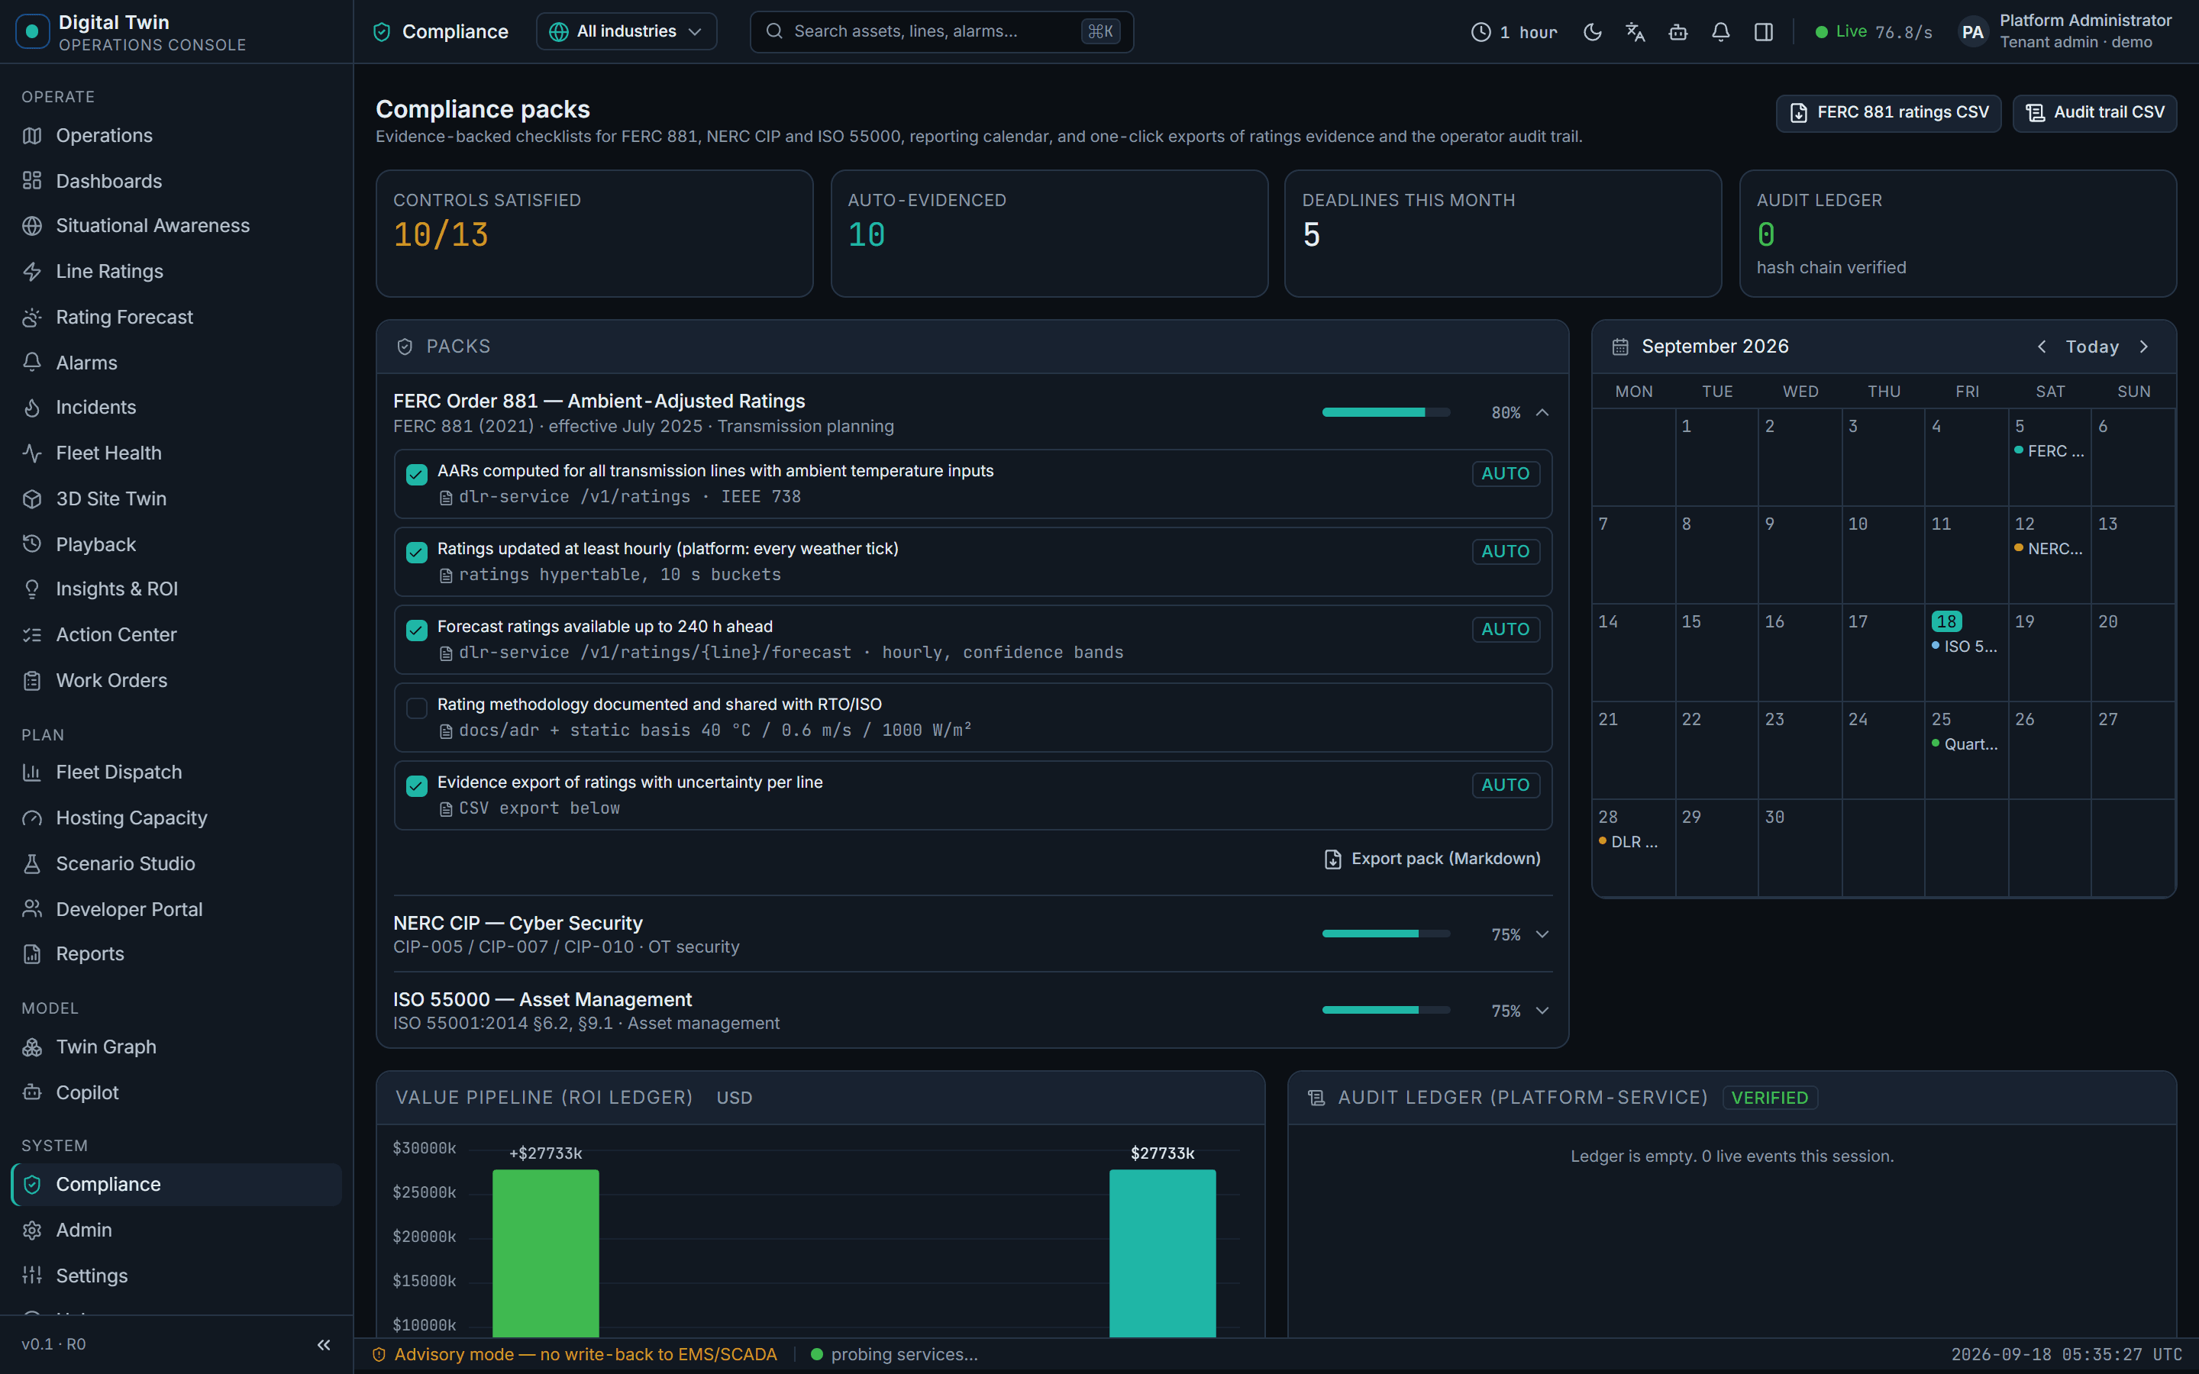Click the Hosting Capacity gauge icon
2199x1374 pixels.
(32, 818)
